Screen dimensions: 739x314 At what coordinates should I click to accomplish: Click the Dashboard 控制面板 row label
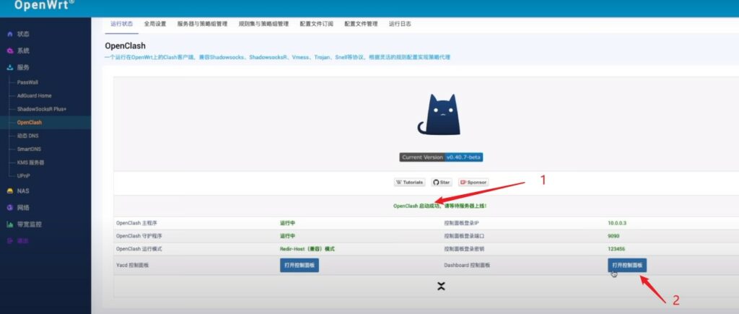click(x=467, y=266)
